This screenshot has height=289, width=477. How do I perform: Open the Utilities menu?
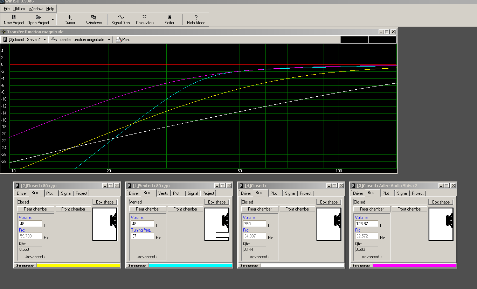[x=19, y=9]
